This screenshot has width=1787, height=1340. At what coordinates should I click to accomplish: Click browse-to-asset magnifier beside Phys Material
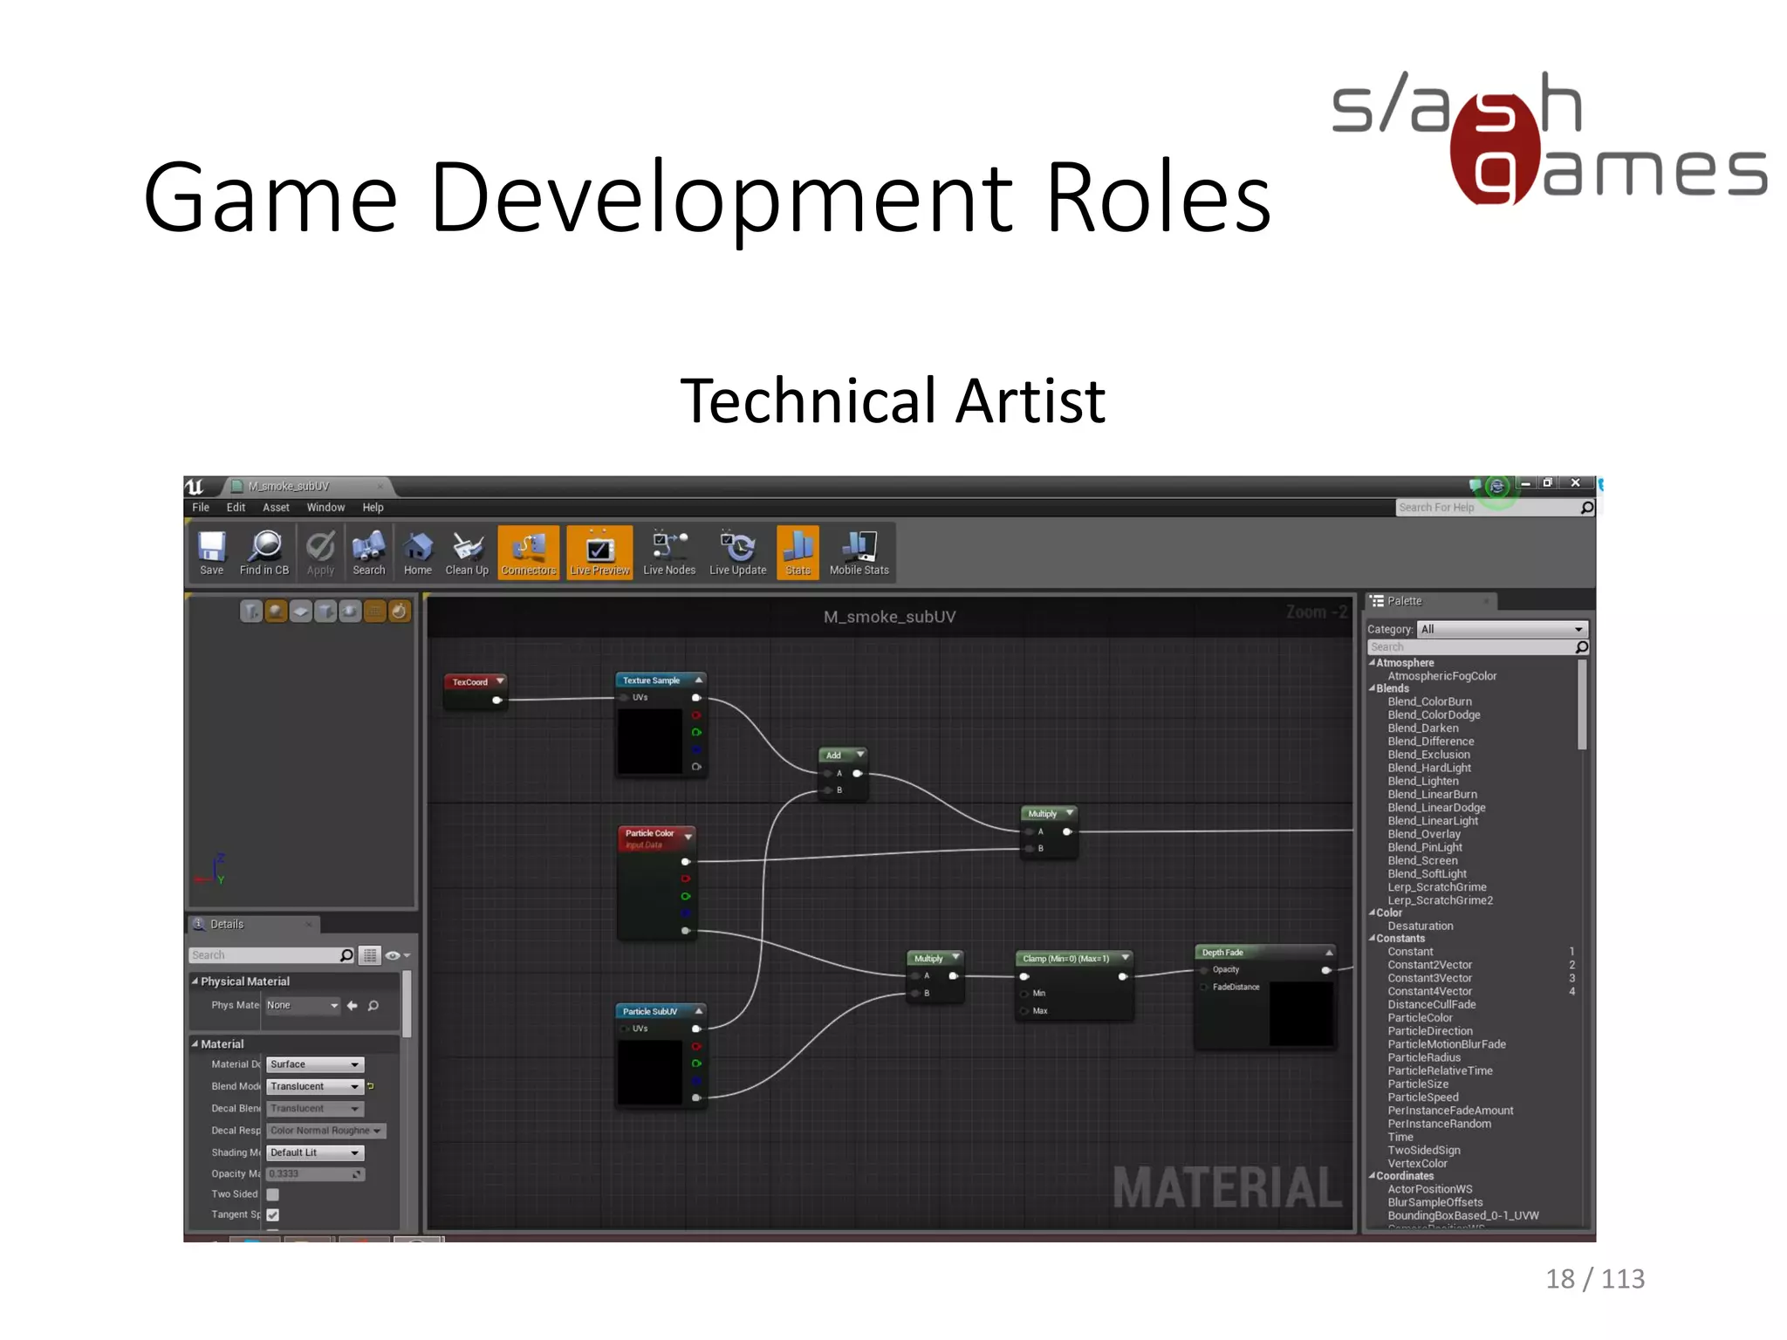pos(373,1006)
